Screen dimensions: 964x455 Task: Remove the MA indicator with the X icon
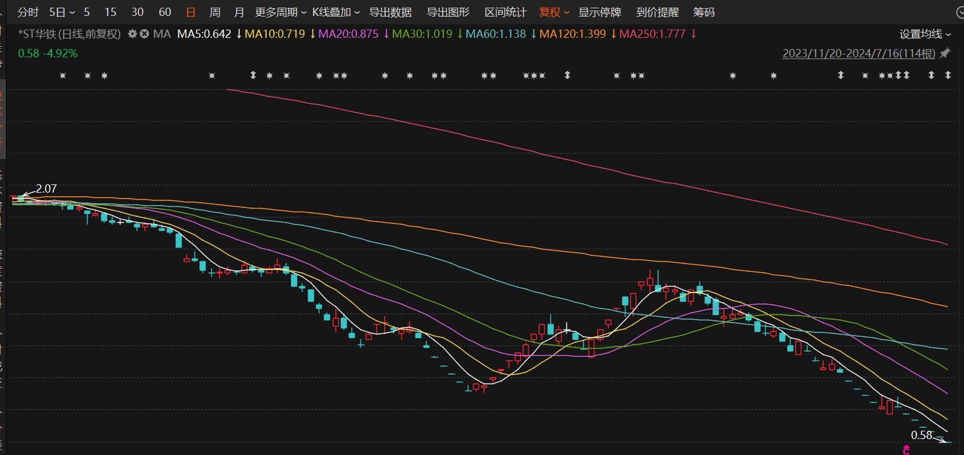click(144, 34)
